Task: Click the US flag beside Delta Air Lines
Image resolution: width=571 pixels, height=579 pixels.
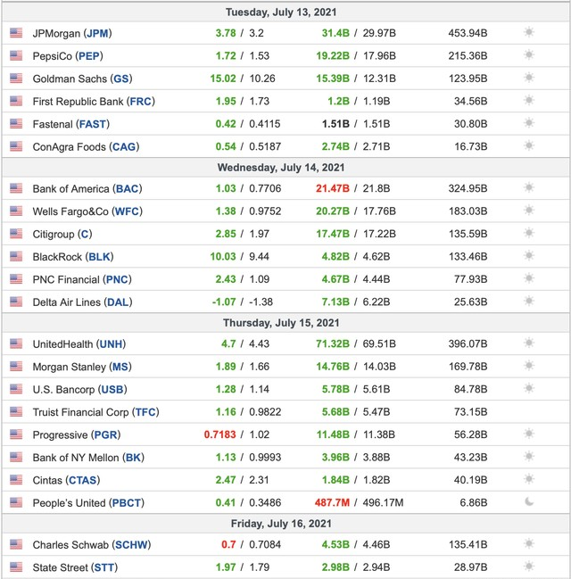Action: [16, 302]
